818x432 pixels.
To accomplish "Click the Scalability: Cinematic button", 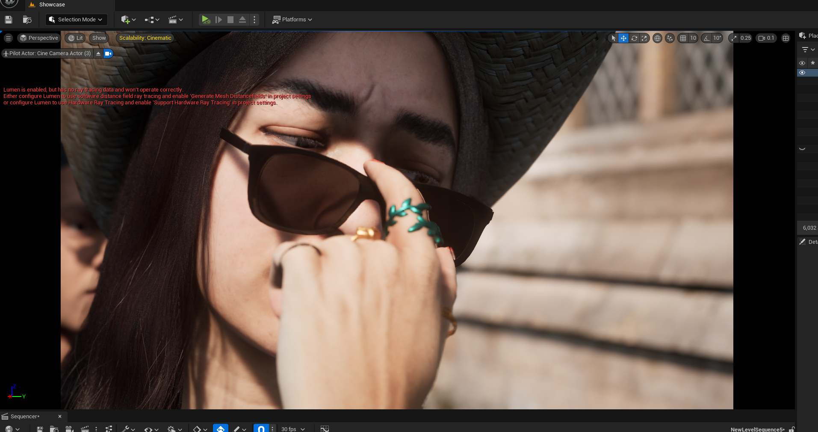I will (145, 38).
